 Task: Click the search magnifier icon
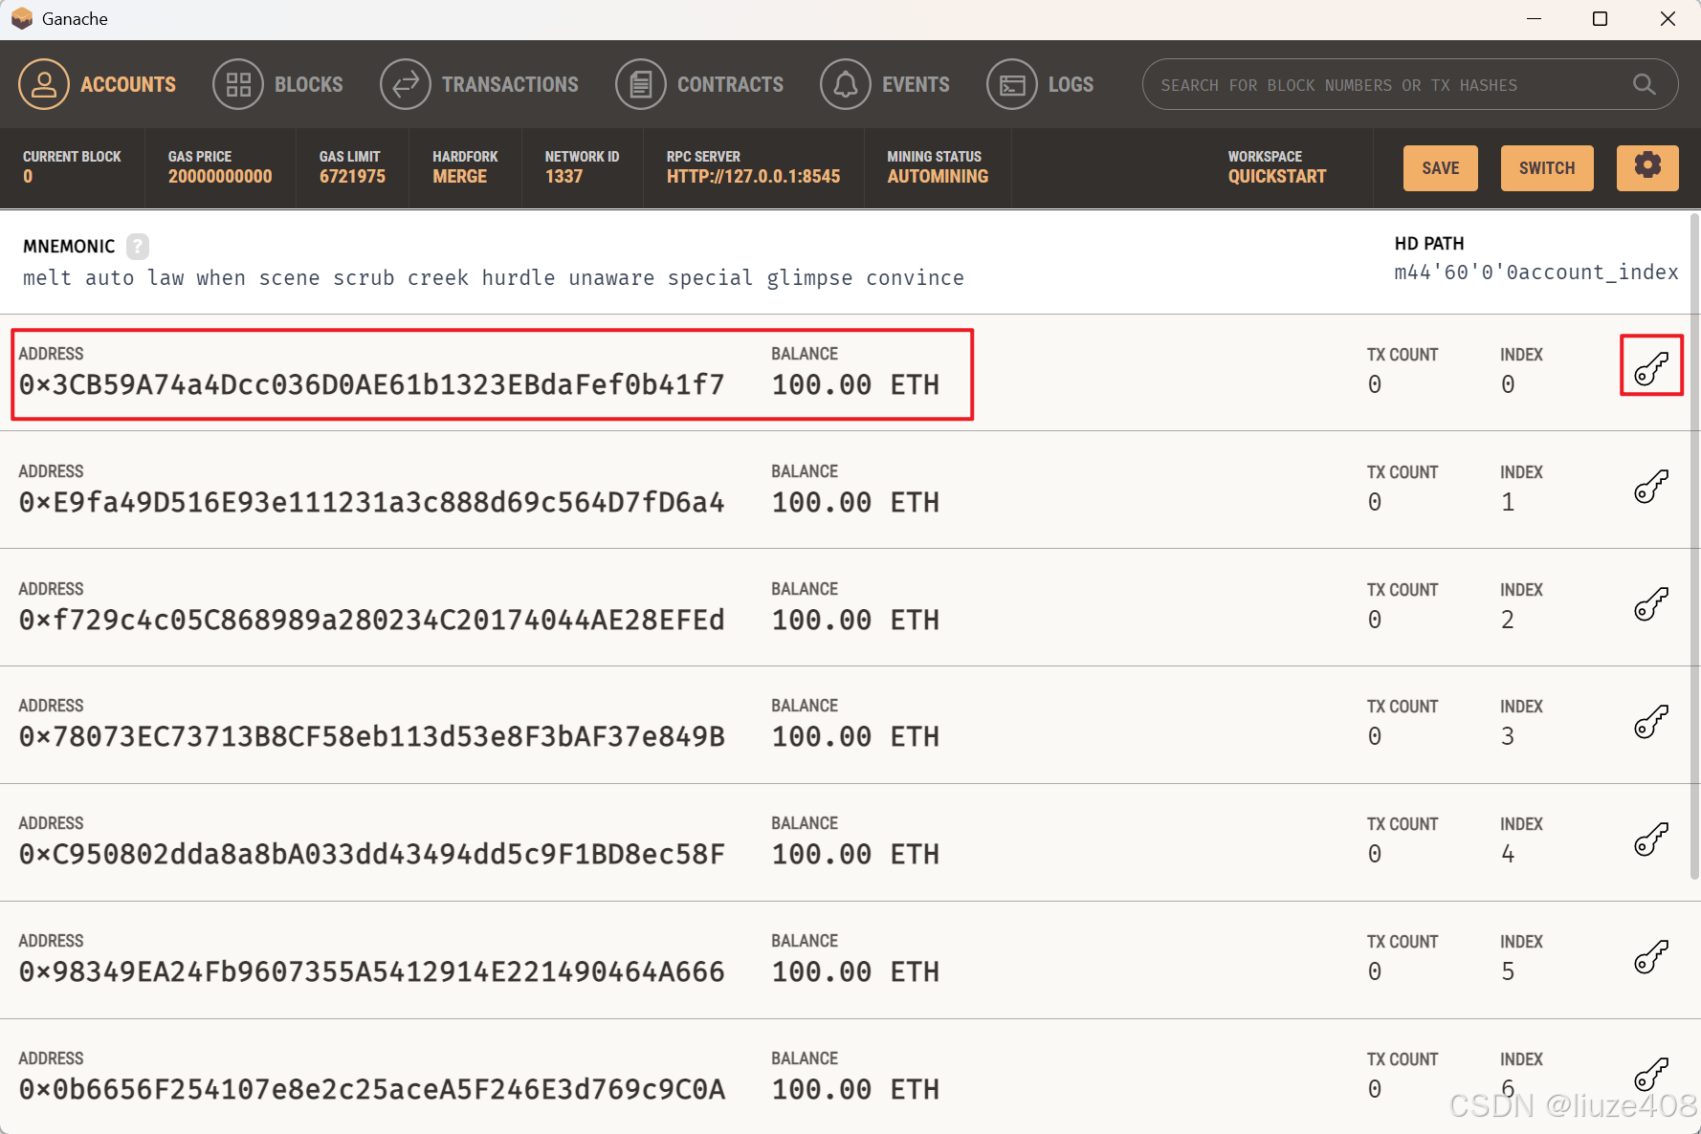coord(1644,84)
